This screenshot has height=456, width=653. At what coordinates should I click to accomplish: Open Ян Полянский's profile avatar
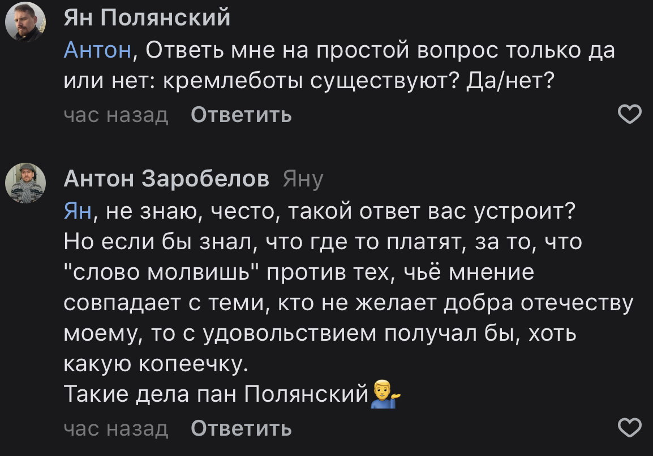coord(25,22)
